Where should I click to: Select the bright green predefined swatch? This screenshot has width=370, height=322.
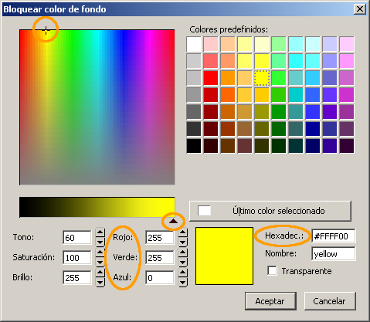pos(279,78)
